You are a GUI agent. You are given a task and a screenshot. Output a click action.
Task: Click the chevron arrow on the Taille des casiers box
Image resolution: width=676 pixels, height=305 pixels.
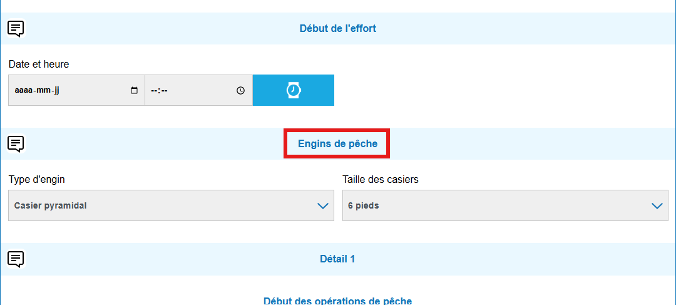(x=657, y=205)
